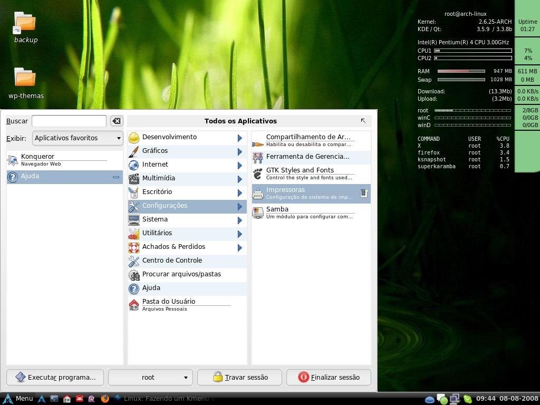Expand the Desenvolvimento category

click(x=187, y=138)
